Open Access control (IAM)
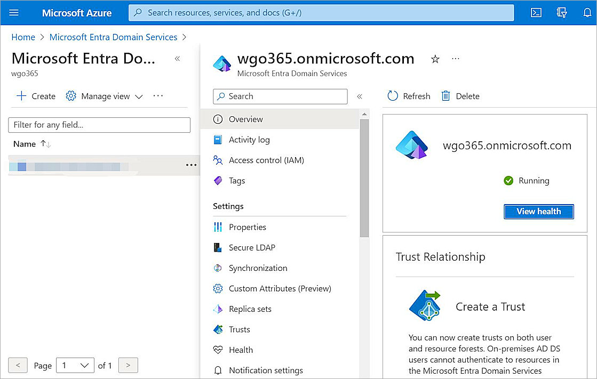This screenshot has width=597, height=379. click(x=266, y=160)
